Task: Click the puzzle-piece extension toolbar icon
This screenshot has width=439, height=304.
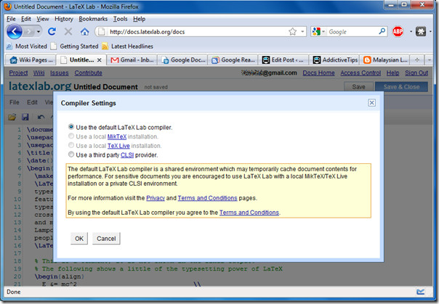Action: (421, 31)
